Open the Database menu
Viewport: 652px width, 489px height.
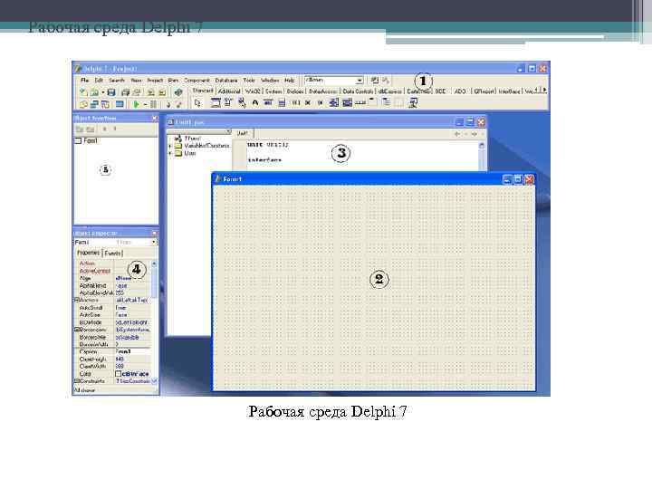(x=226, y=80)
